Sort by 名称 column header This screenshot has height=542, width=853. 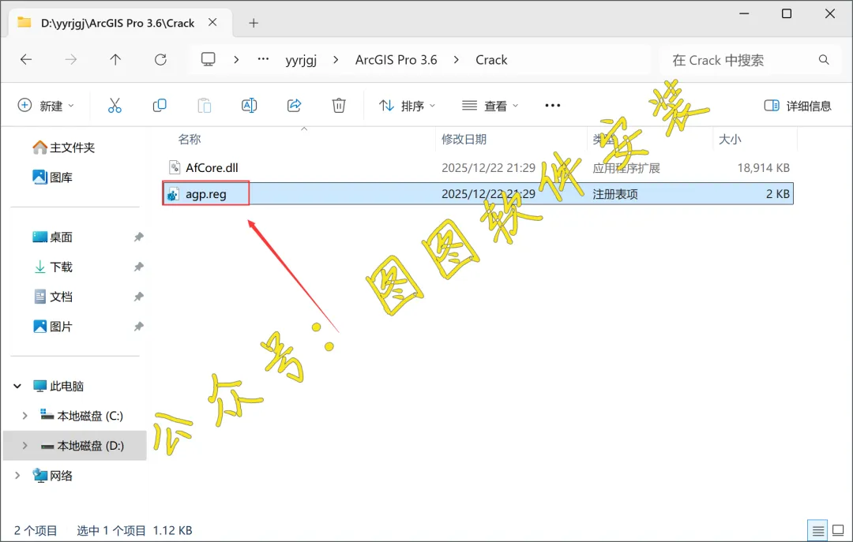[190, 139]
